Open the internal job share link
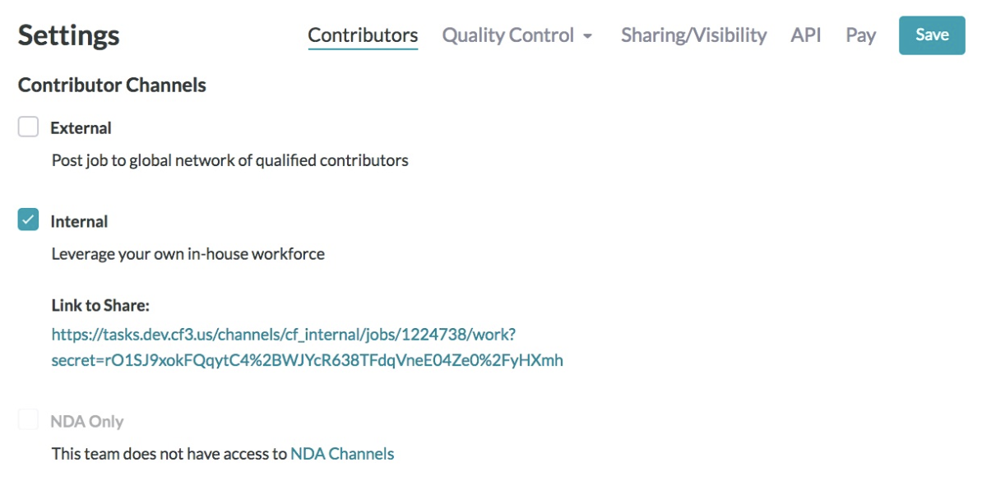The image size is (982, 495). 307,347
